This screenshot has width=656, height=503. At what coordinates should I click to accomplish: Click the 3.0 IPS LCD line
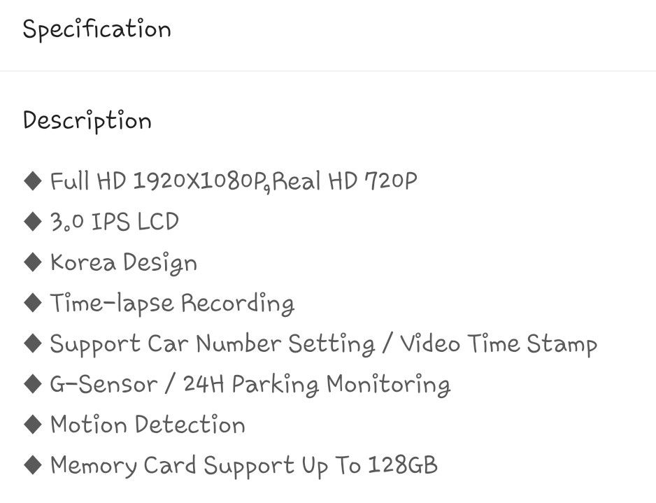pos(115,222)
